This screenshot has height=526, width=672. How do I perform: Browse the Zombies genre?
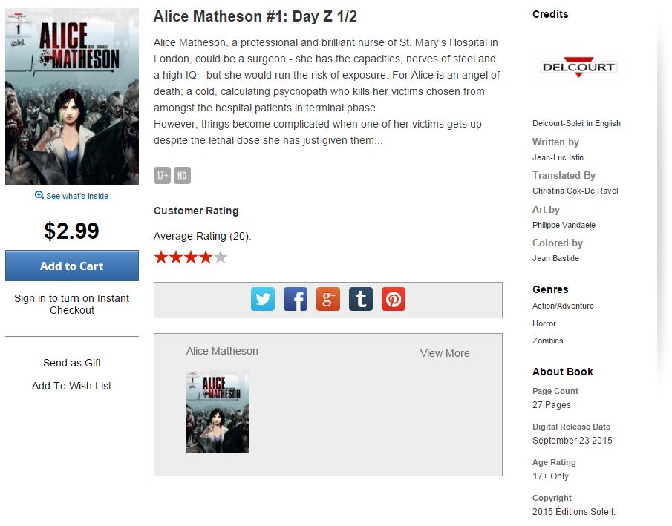(548, 341)
